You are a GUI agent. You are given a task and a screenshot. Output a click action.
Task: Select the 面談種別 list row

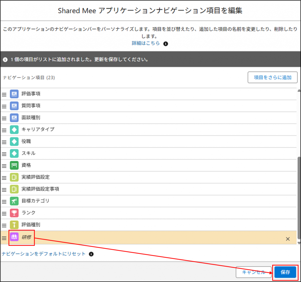[x=147, y=118]
